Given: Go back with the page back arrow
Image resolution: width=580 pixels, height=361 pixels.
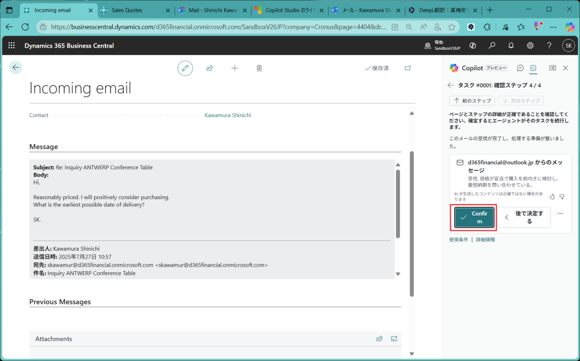Looking at the screenshot, I should (15, 68).
